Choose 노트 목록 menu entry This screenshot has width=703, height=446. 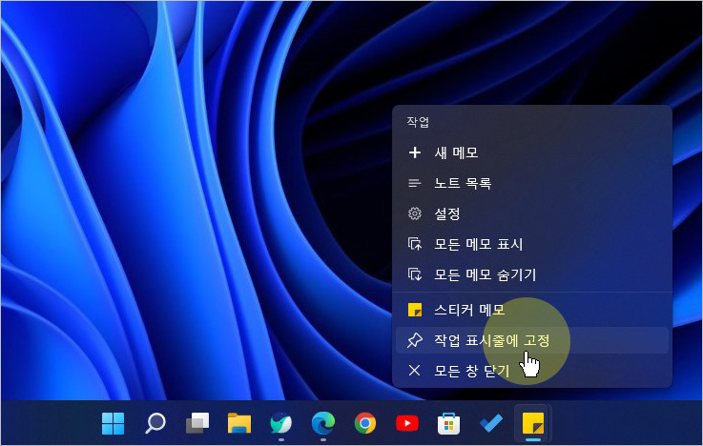pos(532,183)
